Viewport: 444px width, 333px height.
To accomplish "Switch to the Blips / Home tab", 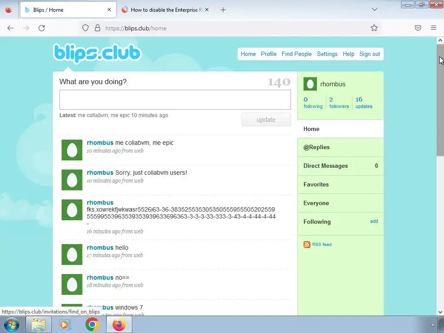I will pos(68,10).
